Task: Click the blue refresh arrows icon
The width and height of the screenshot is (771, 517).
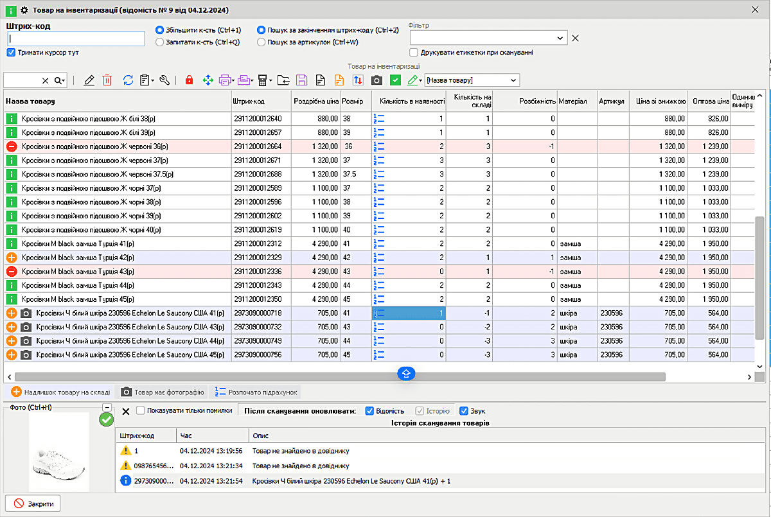Action: pyautogui.click(x=128, y=80)
